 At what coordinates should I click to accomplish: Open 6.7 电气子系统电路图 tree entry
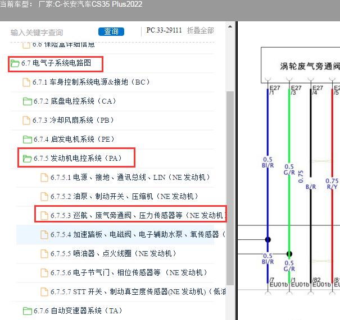56,63
